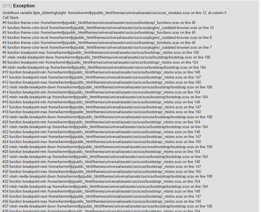Click stack frame #3 on line 8

pyautogui.click(x=107, y=38)
